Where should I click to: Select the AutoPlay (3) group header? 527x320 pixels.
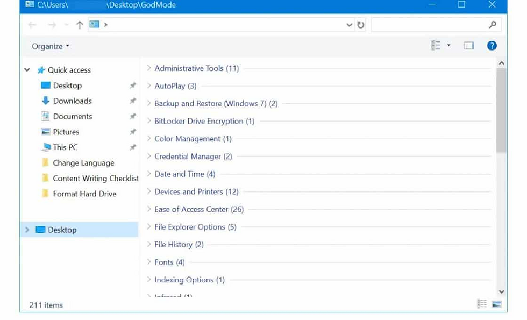pos(175,86)
